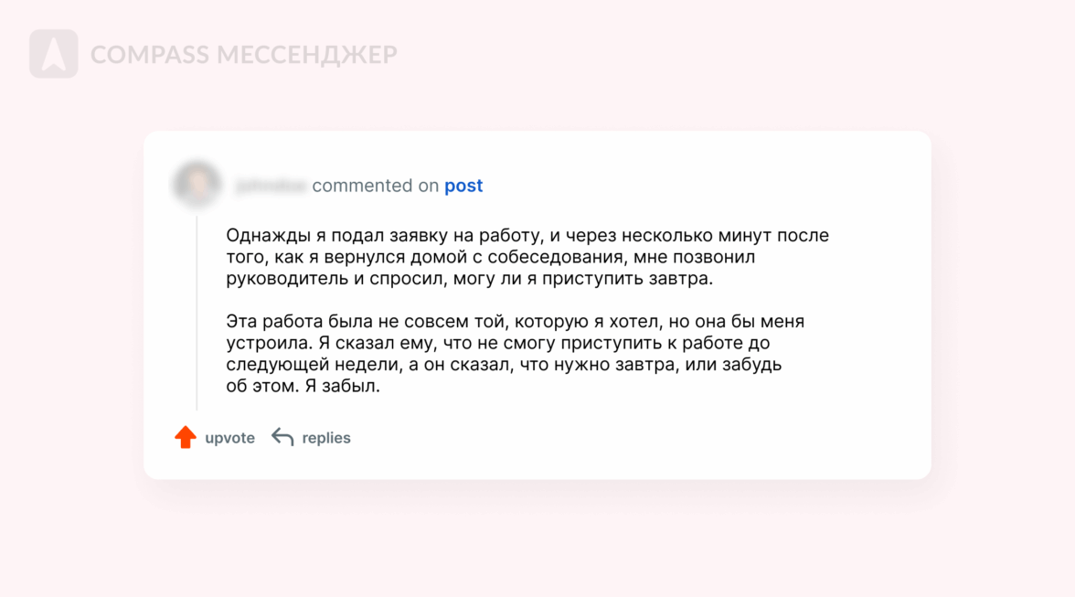Viewport: 1075px width, 597px height.
Task: Open the blurred commenter avatar
Action: tap(197, 184)
